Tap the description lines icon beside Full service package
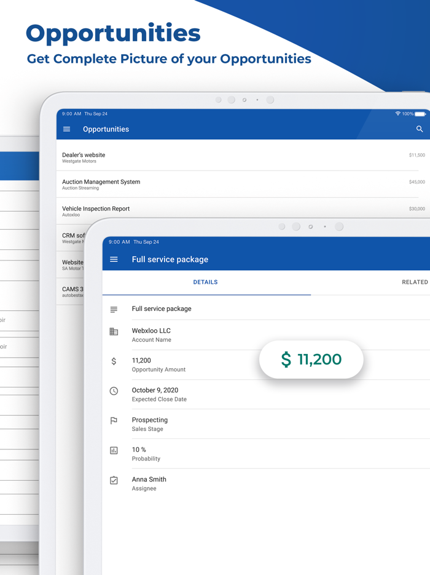 [114, 310]
